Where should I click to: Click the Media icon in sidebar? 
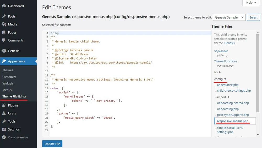[4, 24]
